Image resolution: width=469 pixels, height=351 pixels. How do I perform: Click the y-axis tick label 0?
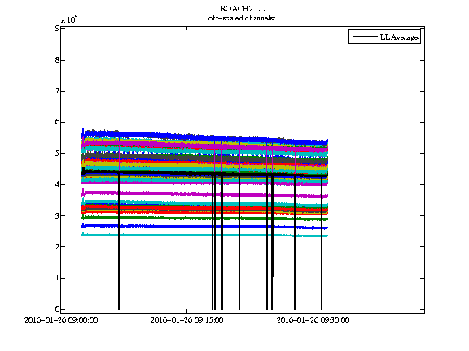click(56, 310)
